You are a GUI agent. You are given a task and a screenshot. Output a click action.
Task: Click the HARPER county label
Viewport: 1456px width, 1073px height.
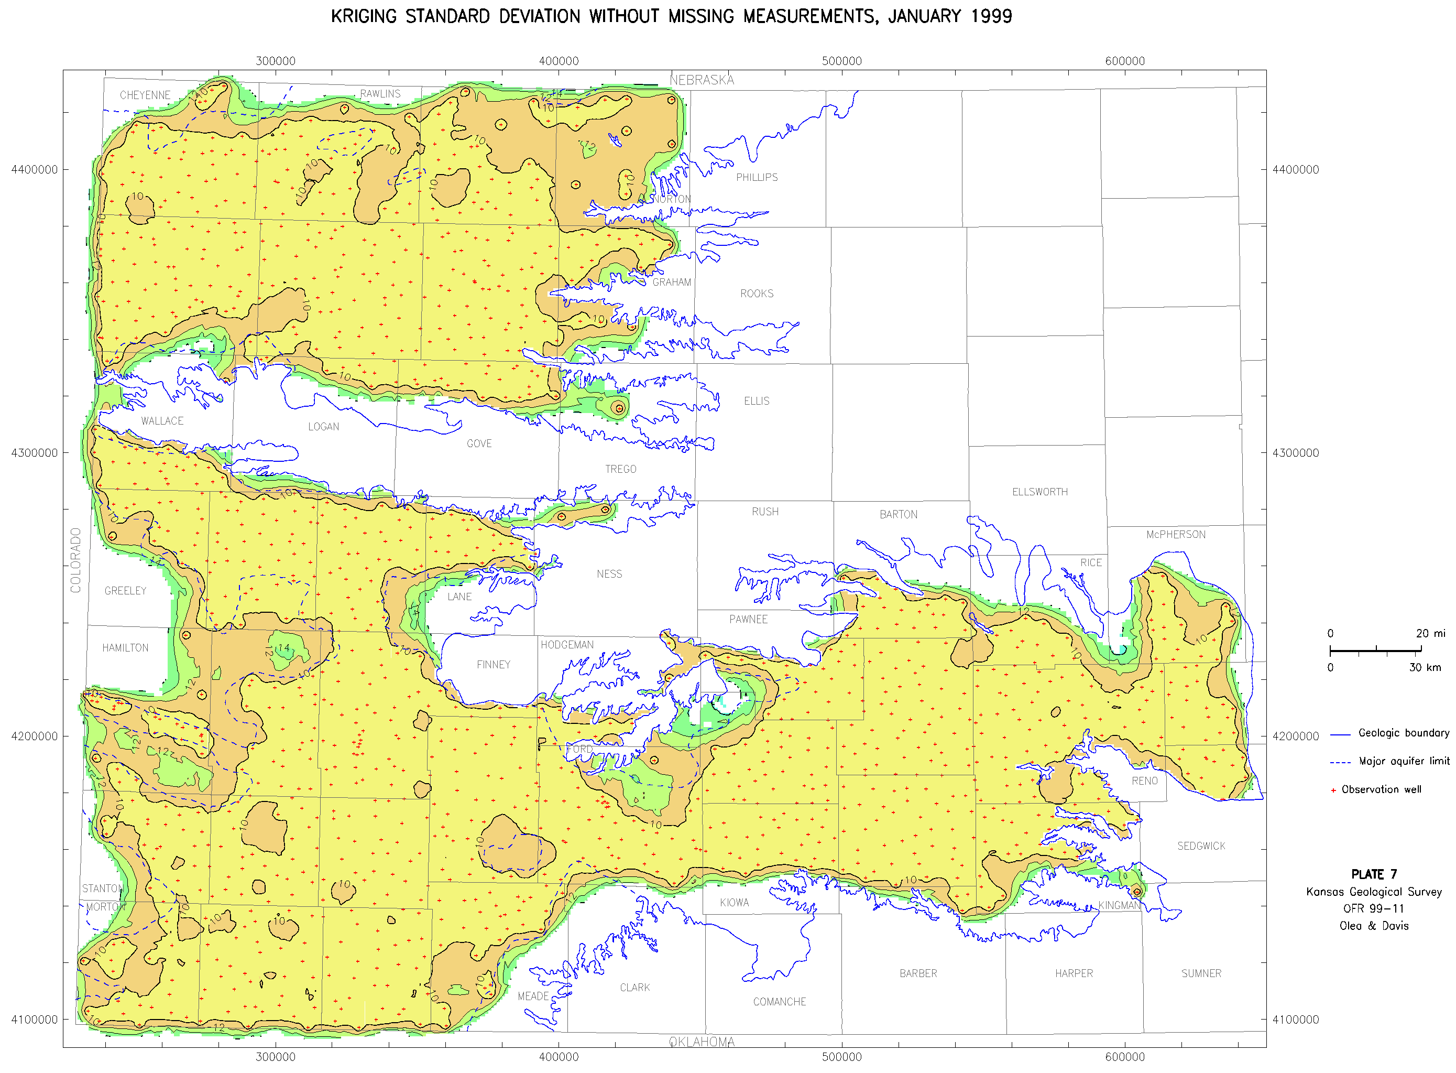coord(1074,973)
